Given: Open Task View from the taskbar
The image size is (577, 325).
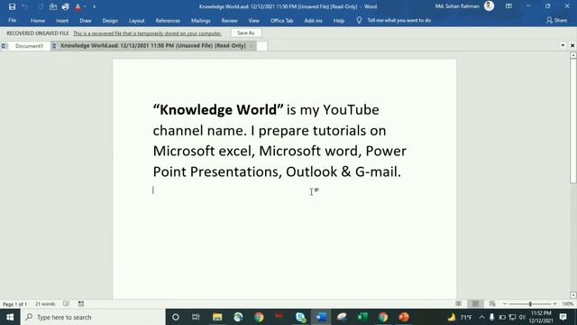Looking at the screenshot, I should pos(196,317).
